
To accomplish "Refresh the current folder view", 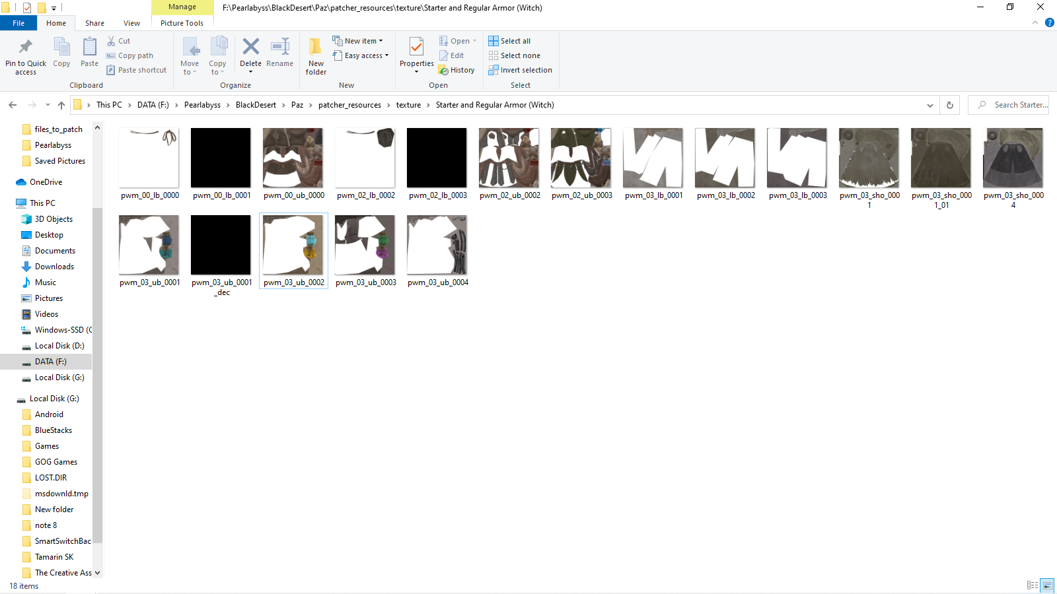I will (x=949, y=105).
